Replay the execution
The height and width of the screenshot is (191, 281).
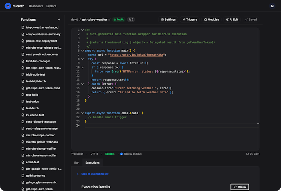[x=240, y=187]
